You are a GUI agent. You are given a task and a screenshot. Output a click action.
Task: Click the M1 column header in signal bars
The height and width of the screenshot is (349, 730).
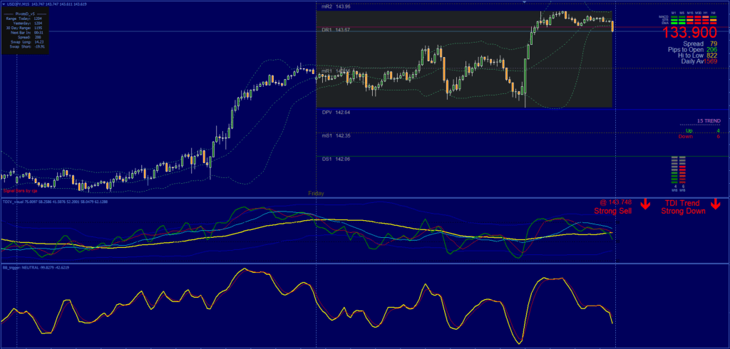coord(674,13)
